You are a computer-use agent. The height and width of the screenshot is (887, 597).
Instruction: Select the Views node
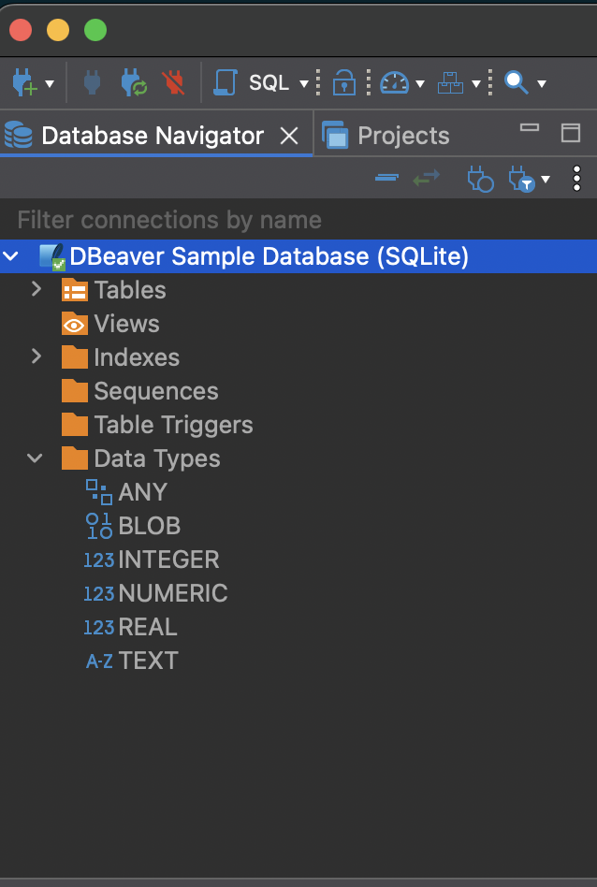126,324
